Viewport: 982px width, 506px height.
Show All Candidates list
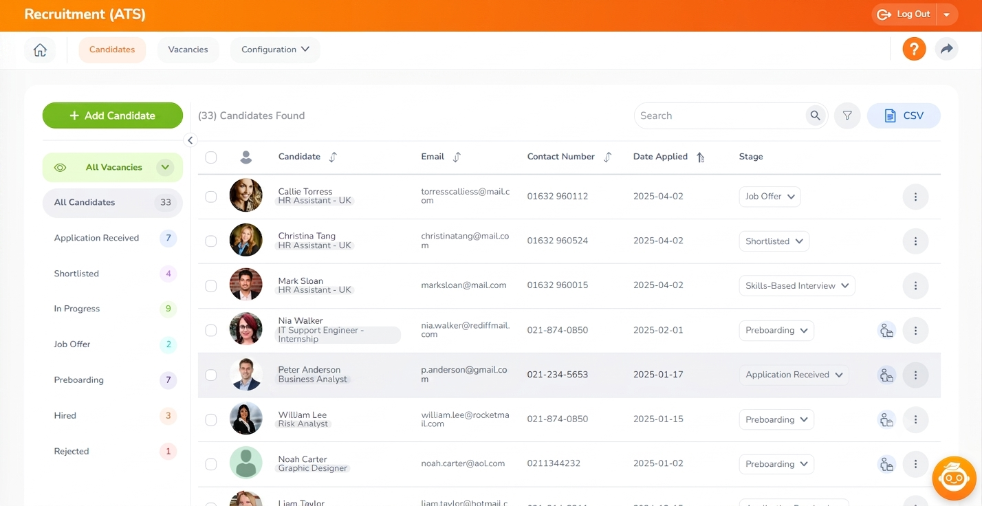tap(113, 203)
